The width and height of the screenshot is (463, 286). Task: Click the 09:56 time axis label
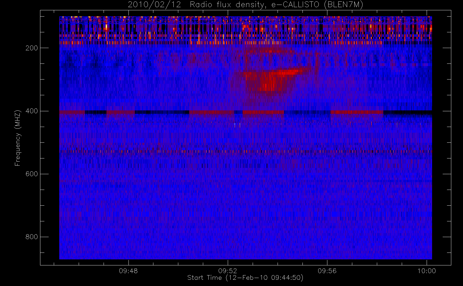click(x=327, y=271)
